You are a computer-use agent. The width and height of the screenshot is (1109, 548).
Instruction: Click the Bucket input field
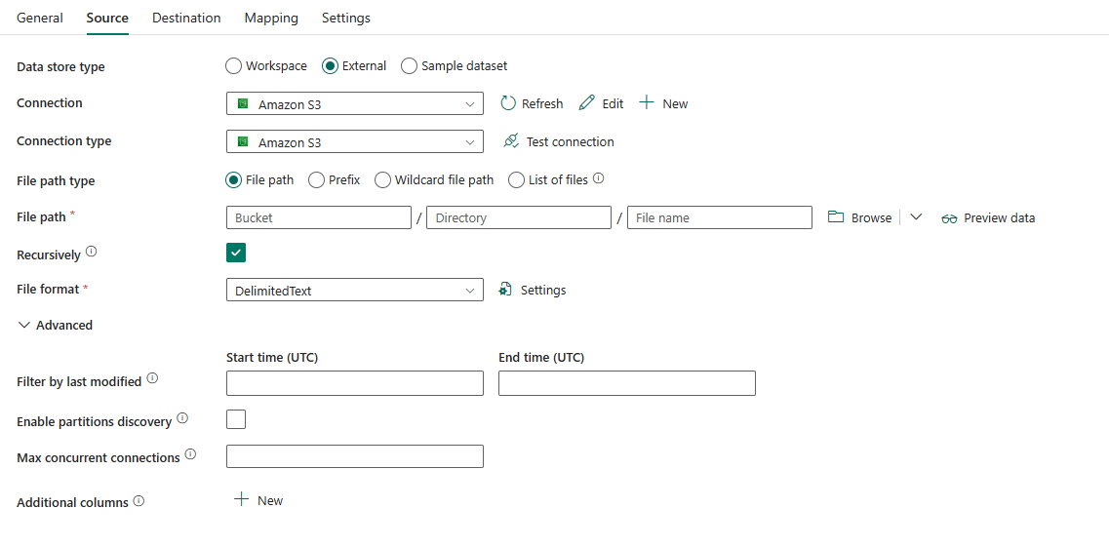[x=319, y=217]
